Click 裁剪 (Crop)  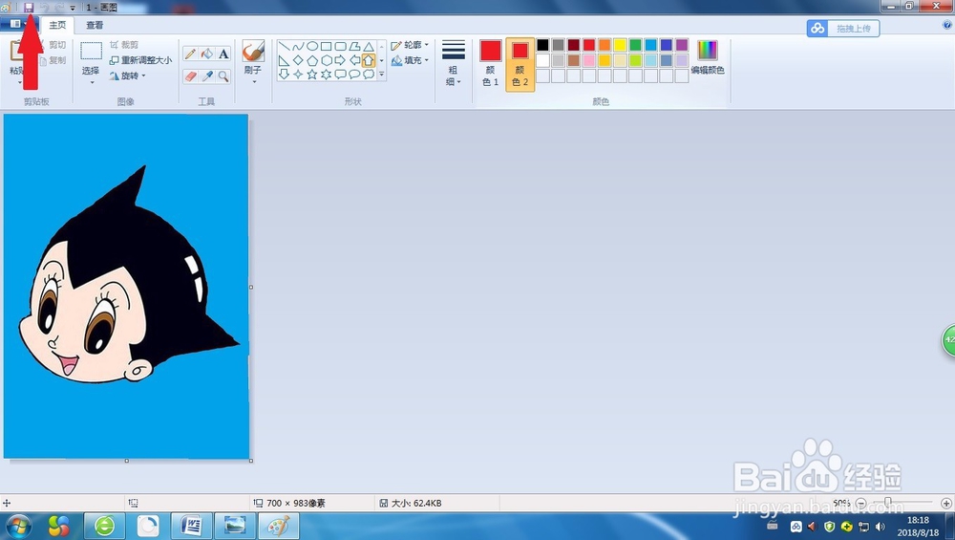coord(124,45)
